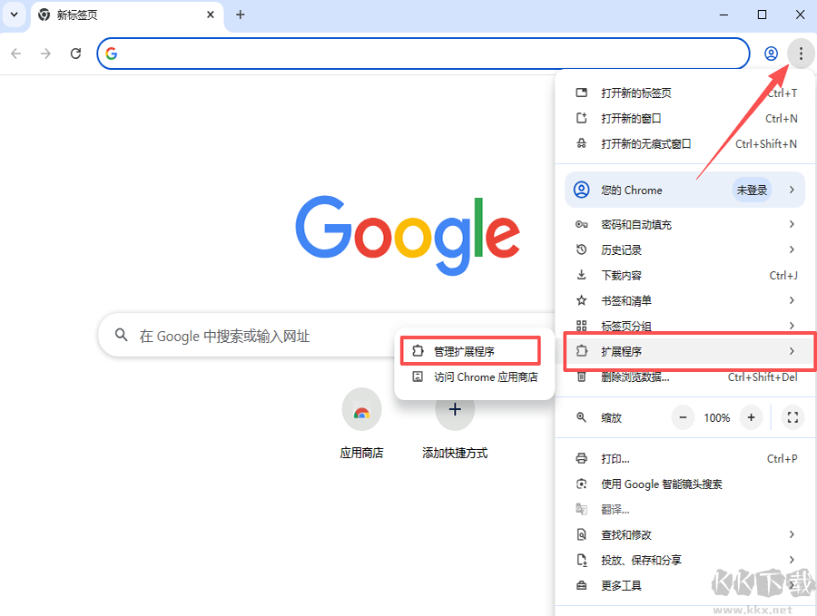Go back with the back arrow
This screenshot has width=817, height=616.
coord(16,54)
